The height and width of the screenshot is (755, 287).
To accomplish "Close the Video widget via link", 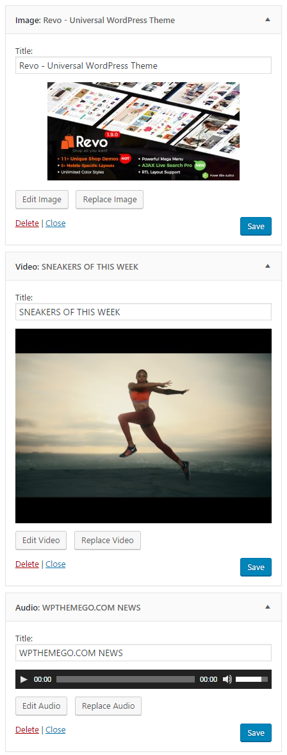I will [x=55, y=564].
